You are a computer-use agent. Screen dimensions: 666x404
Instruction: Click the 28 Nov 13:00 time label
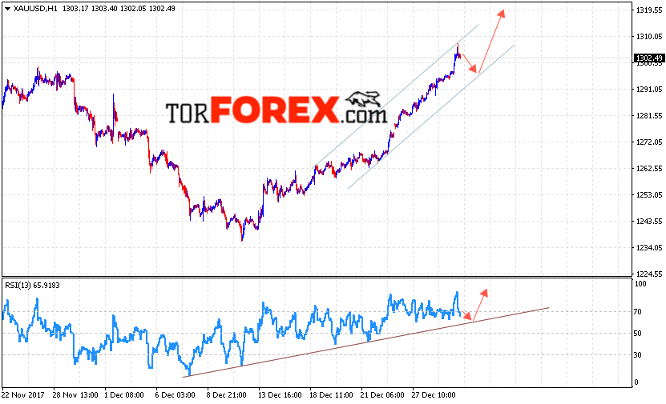(x=75, y=394)
